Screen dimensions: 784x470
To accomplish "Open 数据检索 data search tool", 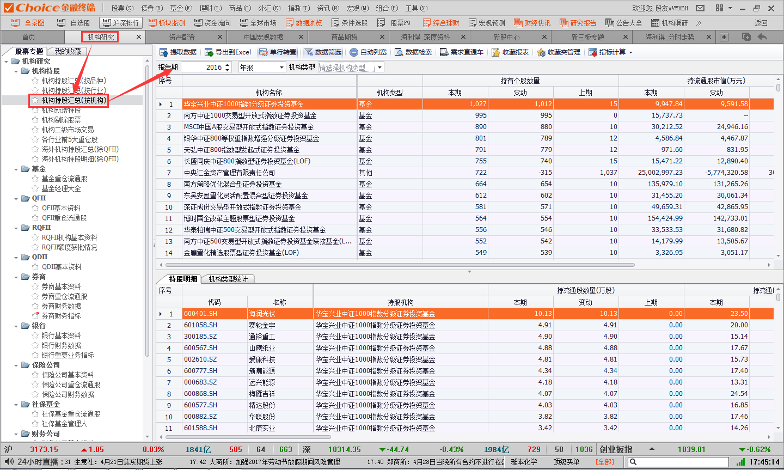I will (399, 52).
